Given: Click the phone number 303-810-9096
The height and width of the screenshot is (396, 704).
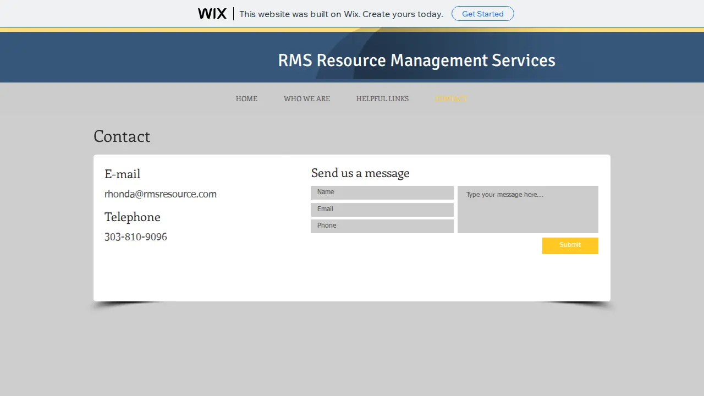Looking at the screenshot, I should [136, 237].
